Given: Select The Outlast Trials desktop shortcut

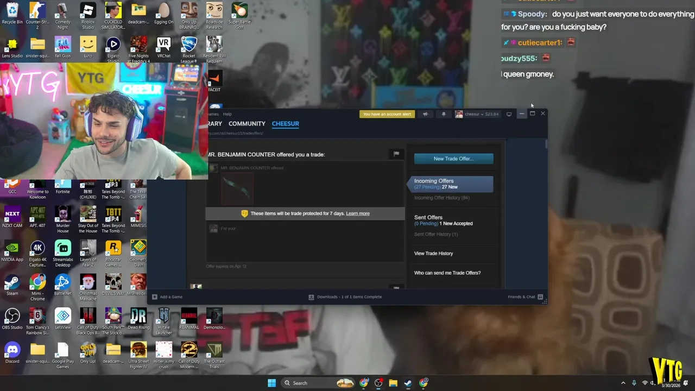Looking at the screenshot, I should (x=214, y=355).
